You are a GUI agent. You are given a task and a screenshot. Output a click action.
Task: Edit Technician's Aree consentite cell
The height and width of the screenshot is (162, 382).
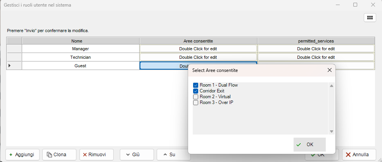tap(198, 57)
